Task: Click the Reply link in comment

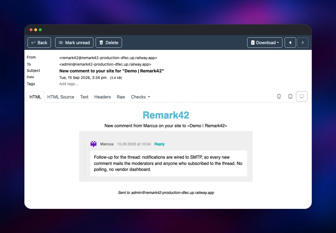Action: pyautogui.click(x=159, y=144)
